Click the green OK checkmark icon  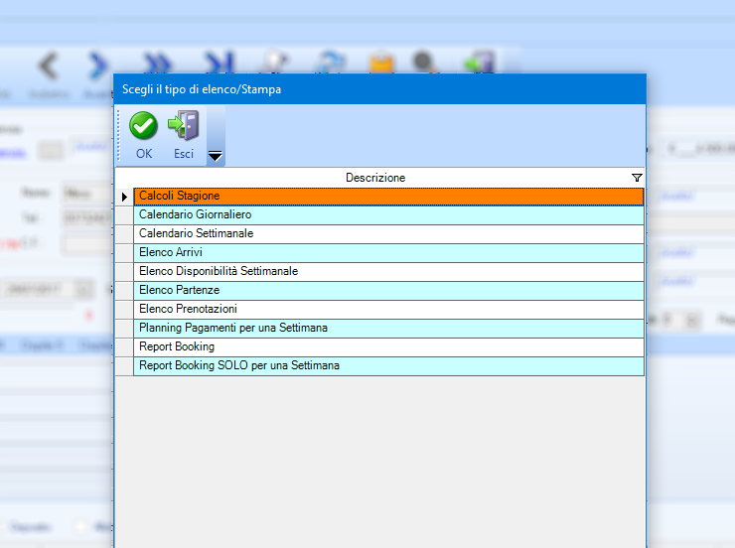[x=144, y=126]
